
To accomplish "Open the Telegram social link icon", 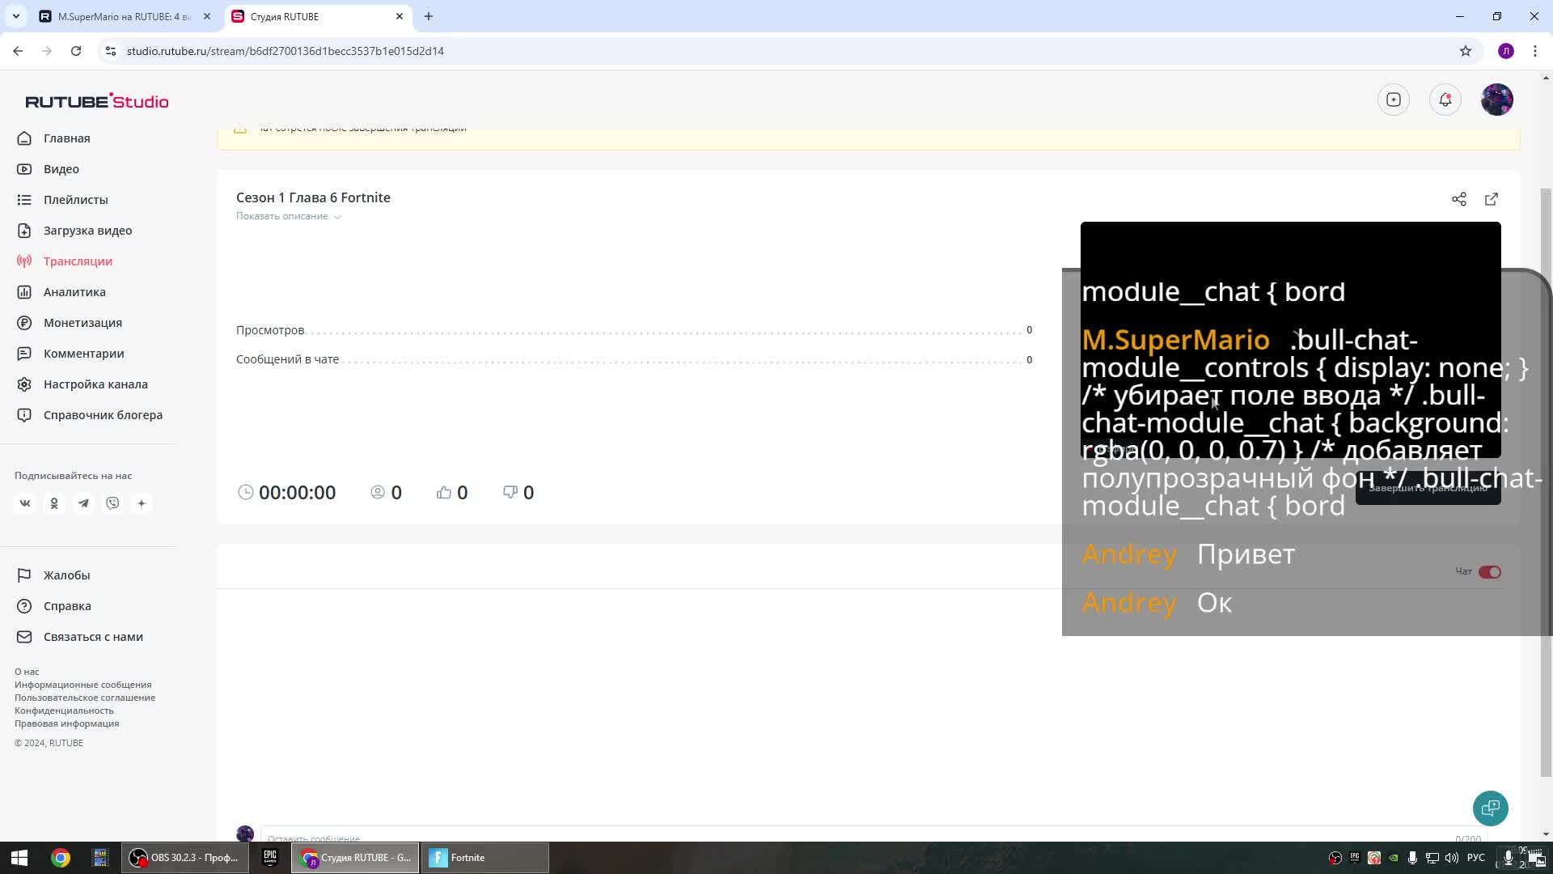I will (83, 503).
